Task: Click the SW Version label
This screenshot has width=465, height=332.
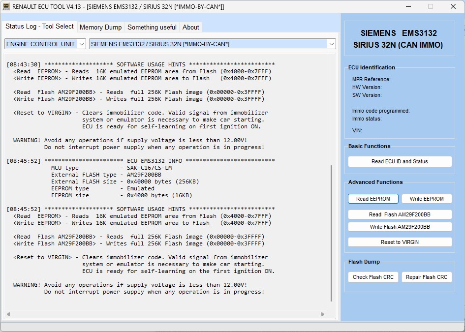Action: (367, 95)
